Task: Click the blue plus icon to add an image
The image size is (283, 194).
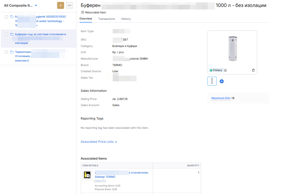Action: pyautogui.click(x=222, y=81)
